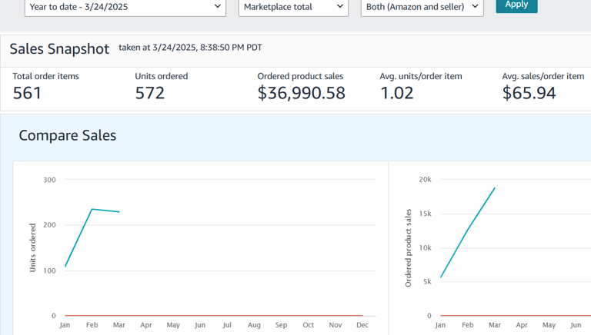The width and height of the screenshot is (591, 335).
Task: Select the Units ordered value 572
Action: click(x=150, y=93)
